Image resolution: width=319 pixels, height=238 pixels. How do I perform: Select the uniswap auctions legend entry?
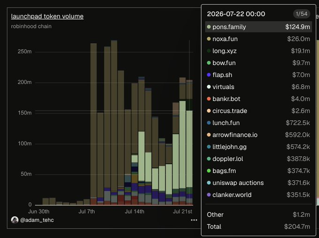258,183
